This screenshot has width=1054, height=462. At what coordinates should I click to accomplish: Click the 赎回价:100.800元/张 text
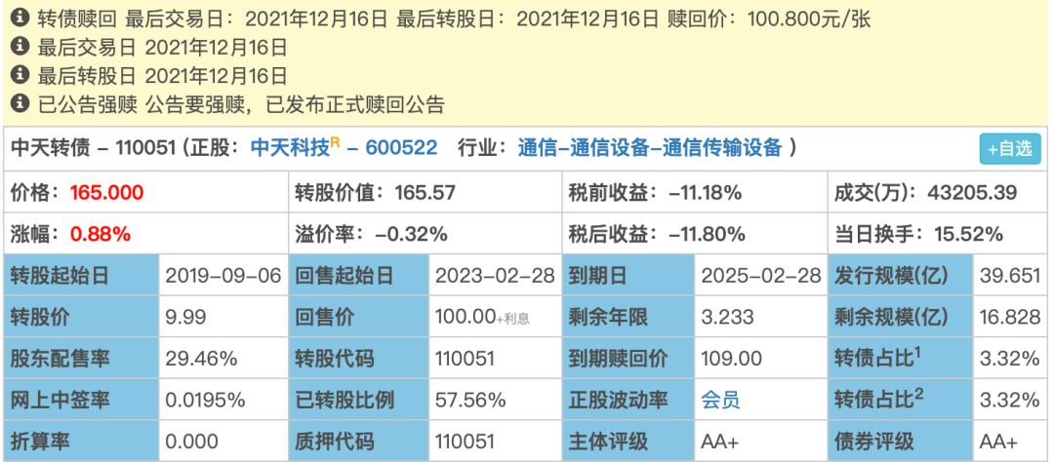click(x=770, y=19)
